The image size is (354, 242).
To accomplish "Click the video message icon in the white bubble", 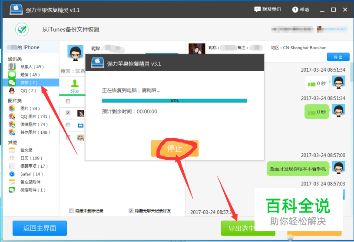I will click(312, 84).
